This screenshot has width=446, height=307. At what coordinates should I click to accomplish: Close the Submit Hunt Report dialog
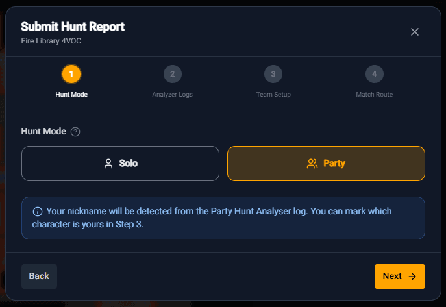click(x=415, y=32)
